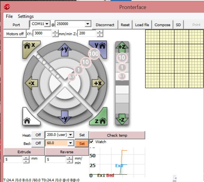The width and height of the screenshot is (204, 182).
Task: Click the -y jog arrow
Action: tap(64, 117)
